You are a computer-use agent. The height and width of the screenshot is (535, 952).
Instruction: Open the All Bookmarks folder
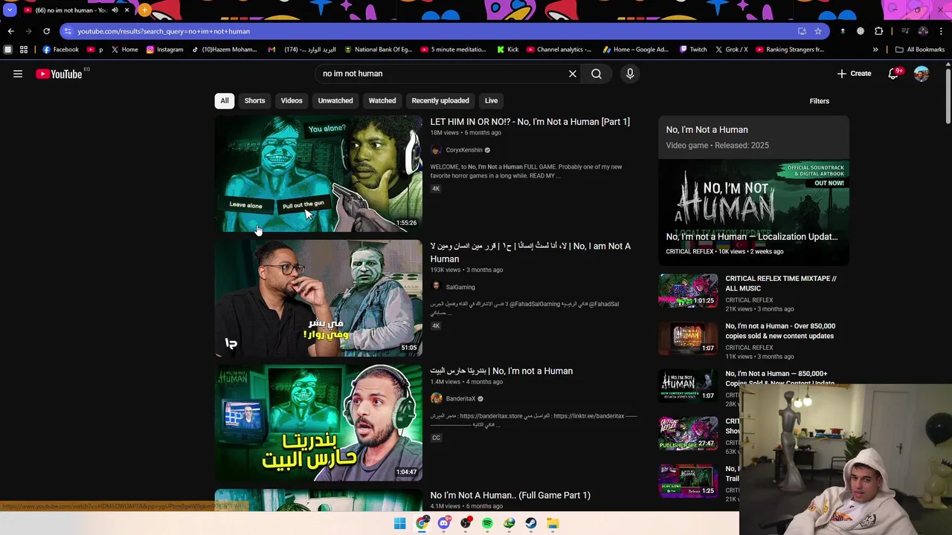[920, 50]
